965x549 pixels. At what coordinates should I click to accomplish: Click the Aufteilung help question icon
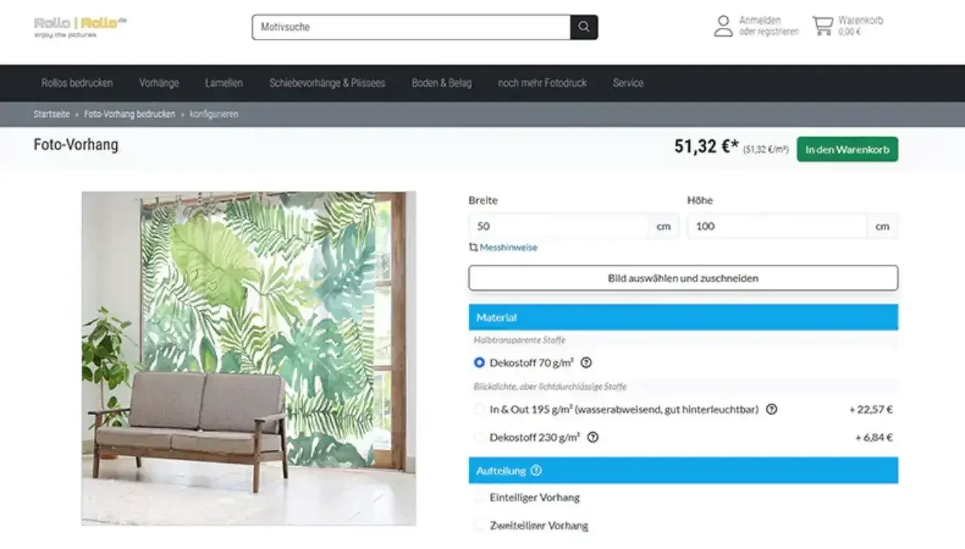[536, 471]
